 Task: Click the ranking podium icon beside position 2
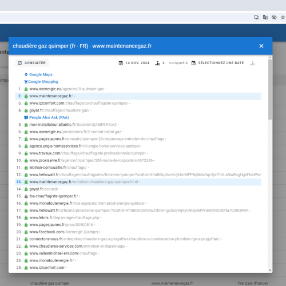[x=158, y=63]
